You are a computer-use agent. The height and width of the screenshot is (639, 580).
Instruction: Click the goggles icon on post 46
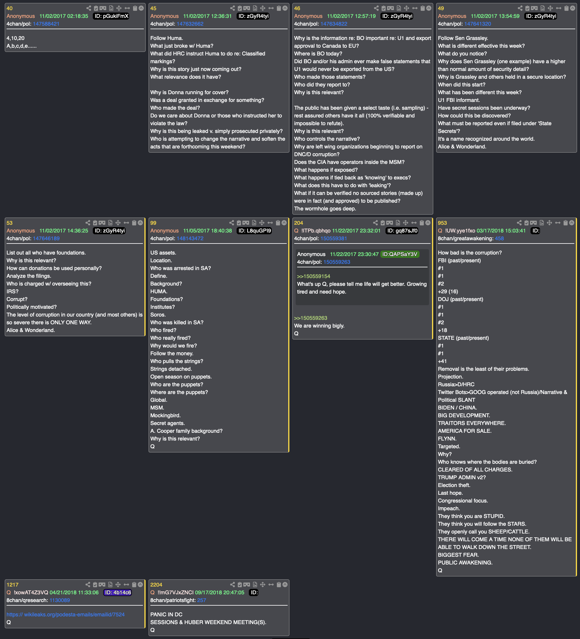pos(390,8)
